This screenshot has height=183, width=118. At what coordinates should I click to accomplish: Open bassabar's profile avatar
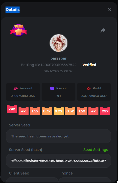click(x=59, y=43)
